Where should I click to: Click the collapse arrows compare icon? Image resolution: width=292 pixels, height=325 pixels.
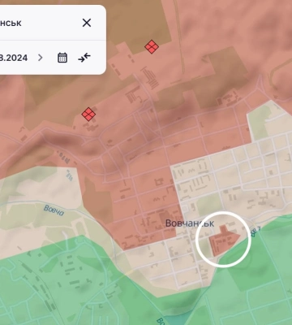(x=84, y=58)
